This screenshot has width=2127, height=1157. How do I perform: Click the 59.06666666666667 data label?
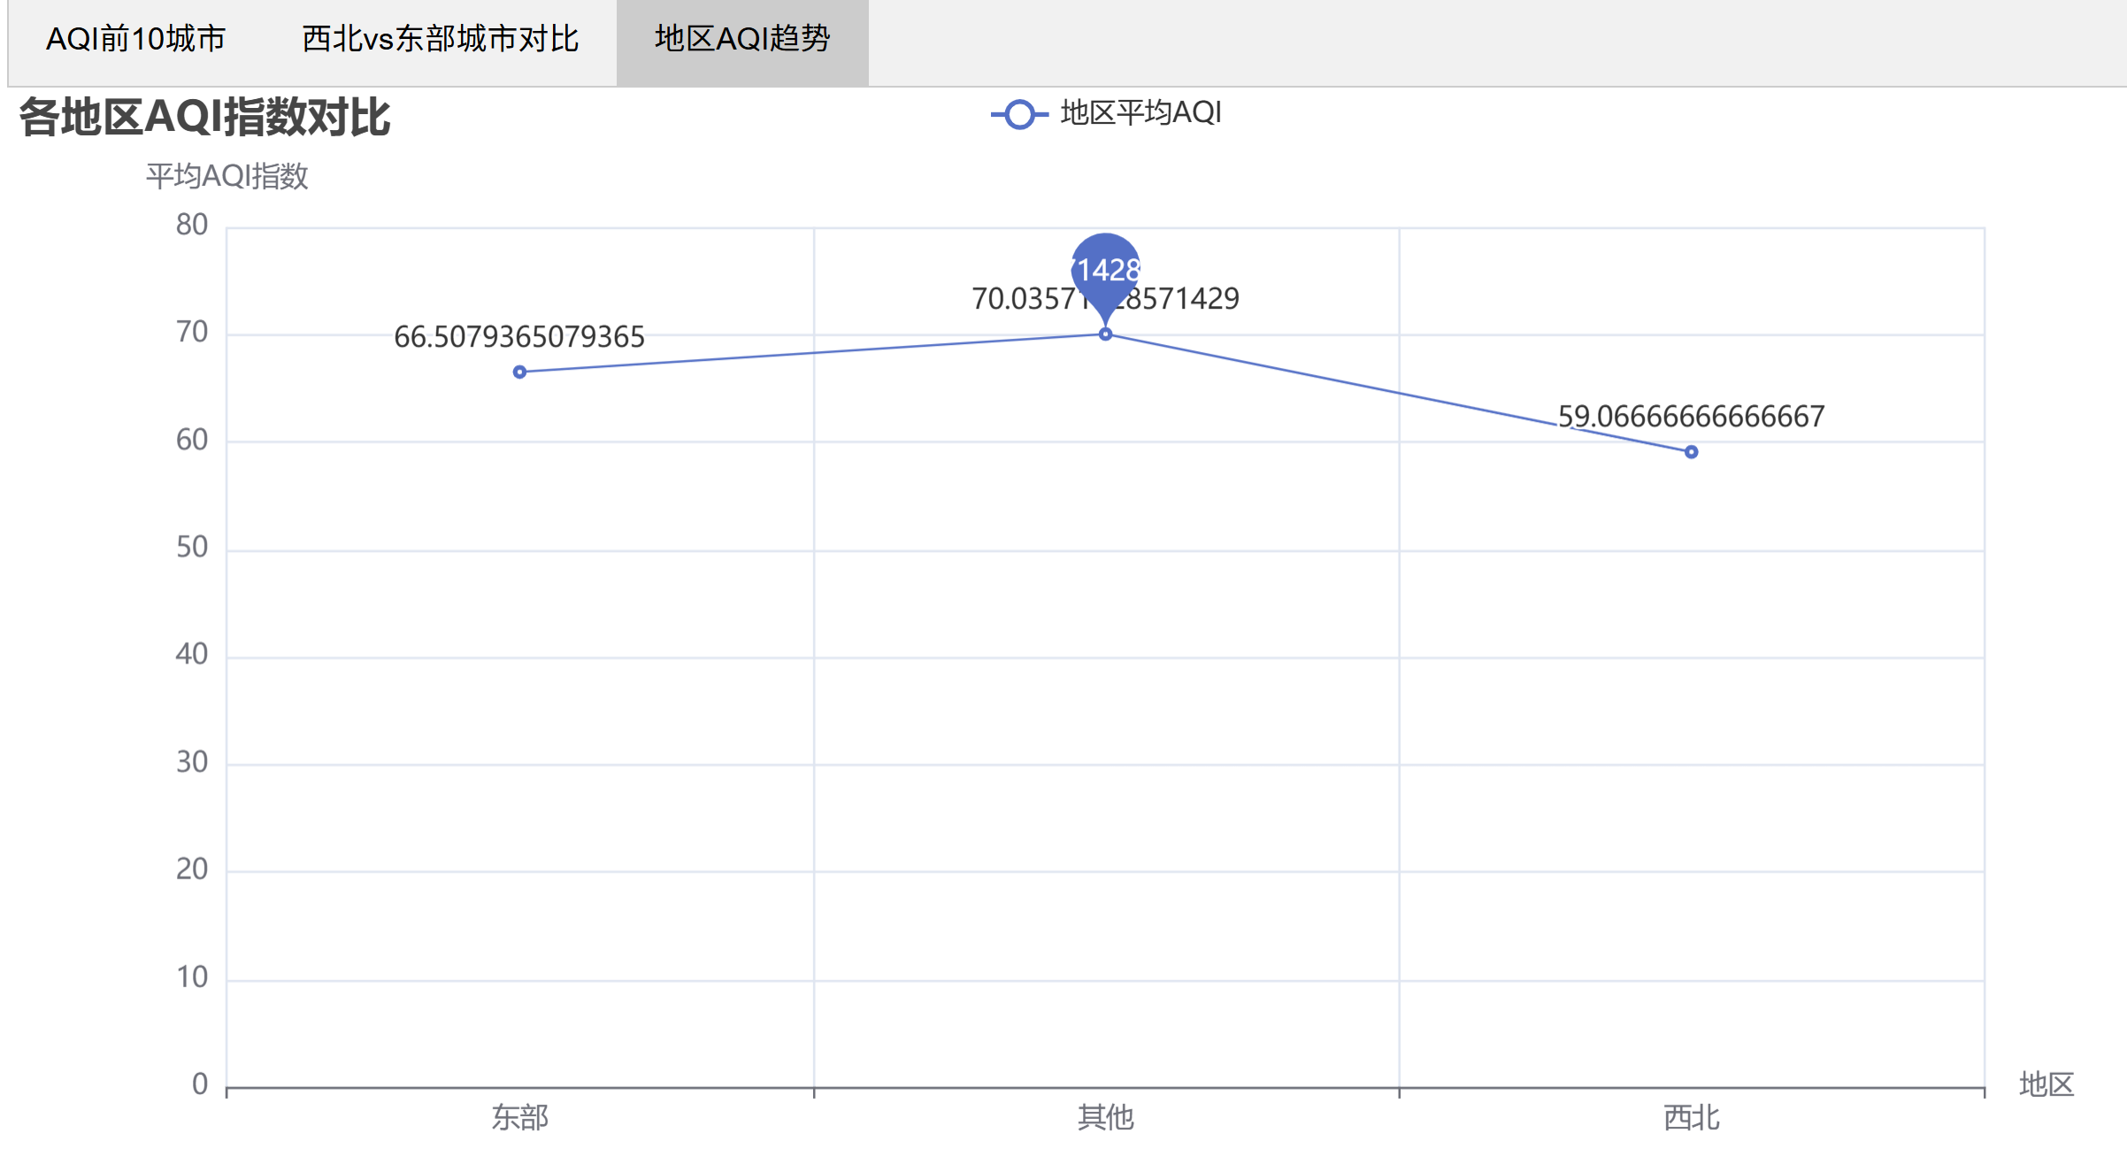click(x=1691, y=417)
